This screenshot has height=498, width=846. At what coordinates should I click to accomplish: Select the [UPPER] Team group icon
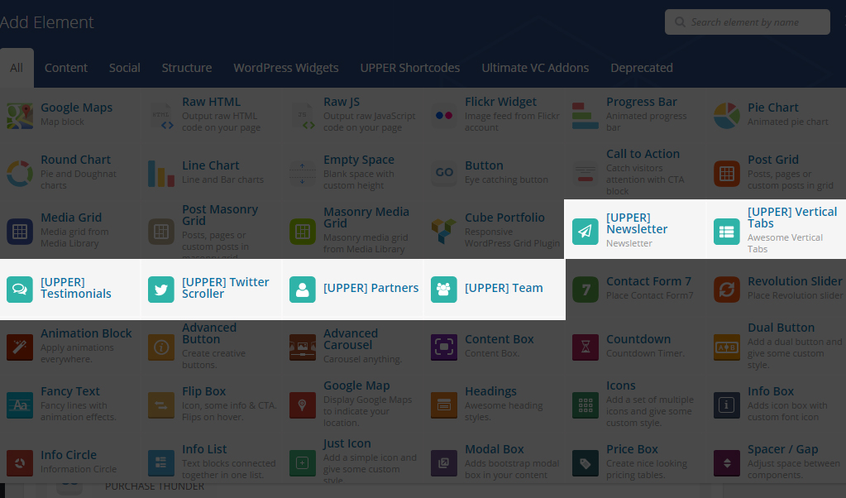pos(444,289)
